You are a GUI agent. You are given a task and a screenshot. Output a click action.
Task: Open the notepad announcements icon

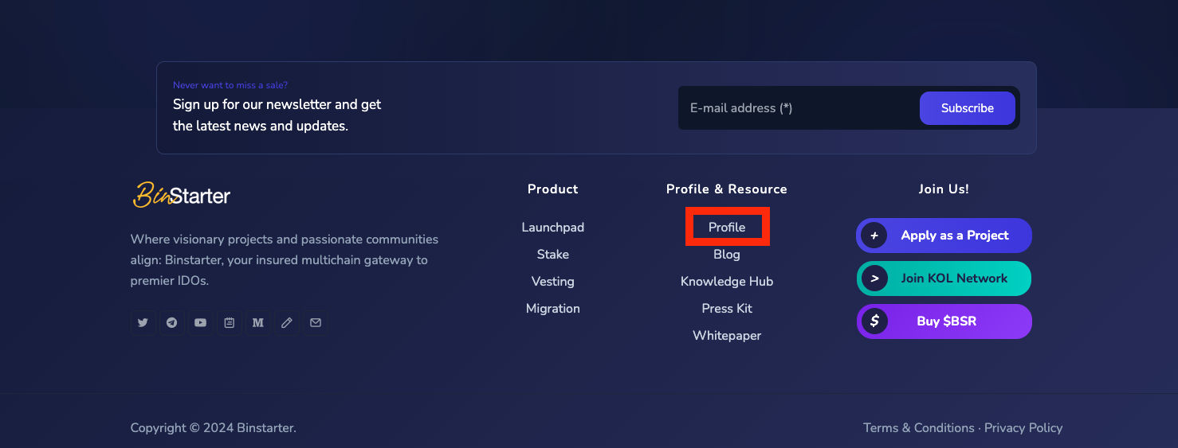tap(229, 322)
